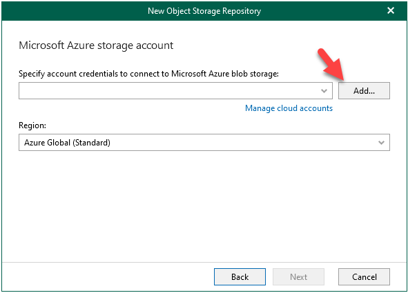408x293 pixels.
Task: Click the red arrow annotation graphic
Action: pyautogui.click(x=331, y=64)
